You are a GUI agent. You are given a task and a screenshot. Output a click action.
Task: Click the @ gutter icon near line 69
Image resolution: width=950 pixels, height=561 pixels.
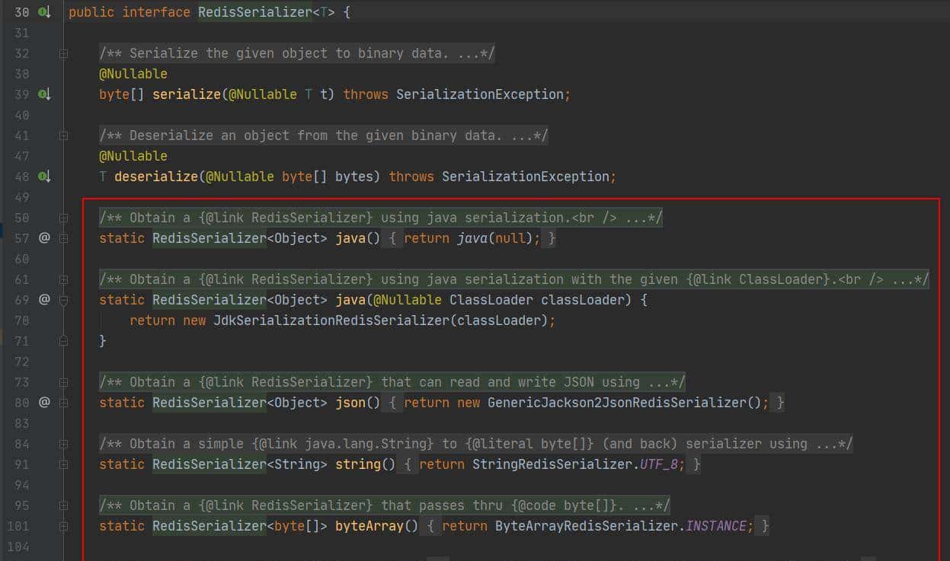coord(44,299)
